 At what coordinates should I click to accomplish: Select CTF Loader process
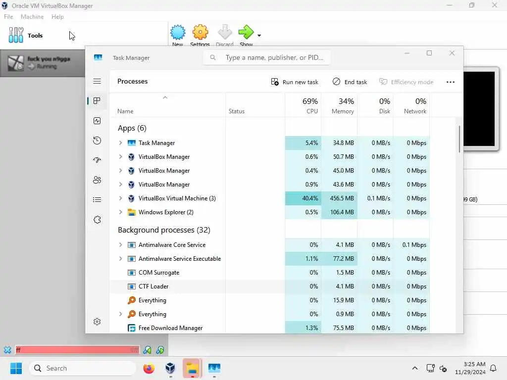pyautogui.click(x=270, y=286)
